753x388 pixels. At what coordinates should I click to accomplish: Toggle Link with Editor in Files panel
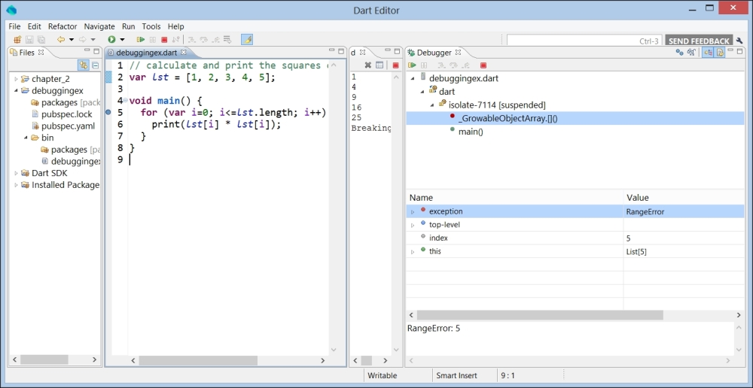click(84, 65)
